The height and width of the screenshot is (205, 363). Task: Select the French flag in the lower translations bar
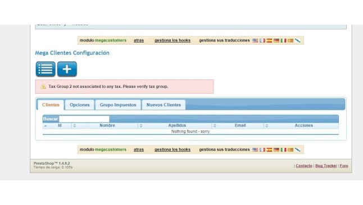pyautogui.click(x=262, y=150)
